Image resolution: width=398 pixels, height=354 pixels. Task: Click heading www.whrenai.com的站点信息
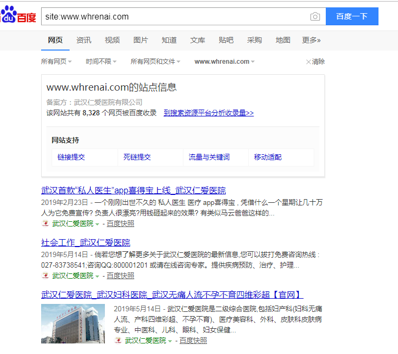(111, 87)
